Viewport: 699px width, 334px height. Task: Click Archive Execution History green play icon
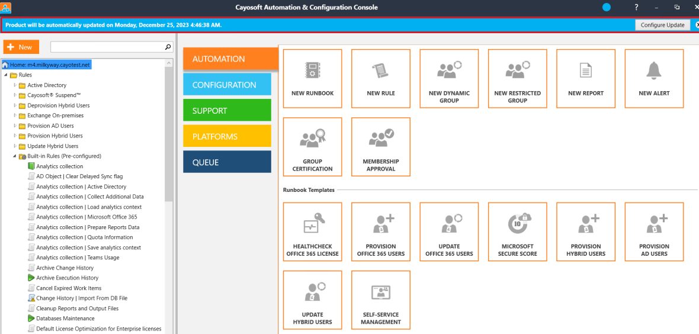coord(31,278)
